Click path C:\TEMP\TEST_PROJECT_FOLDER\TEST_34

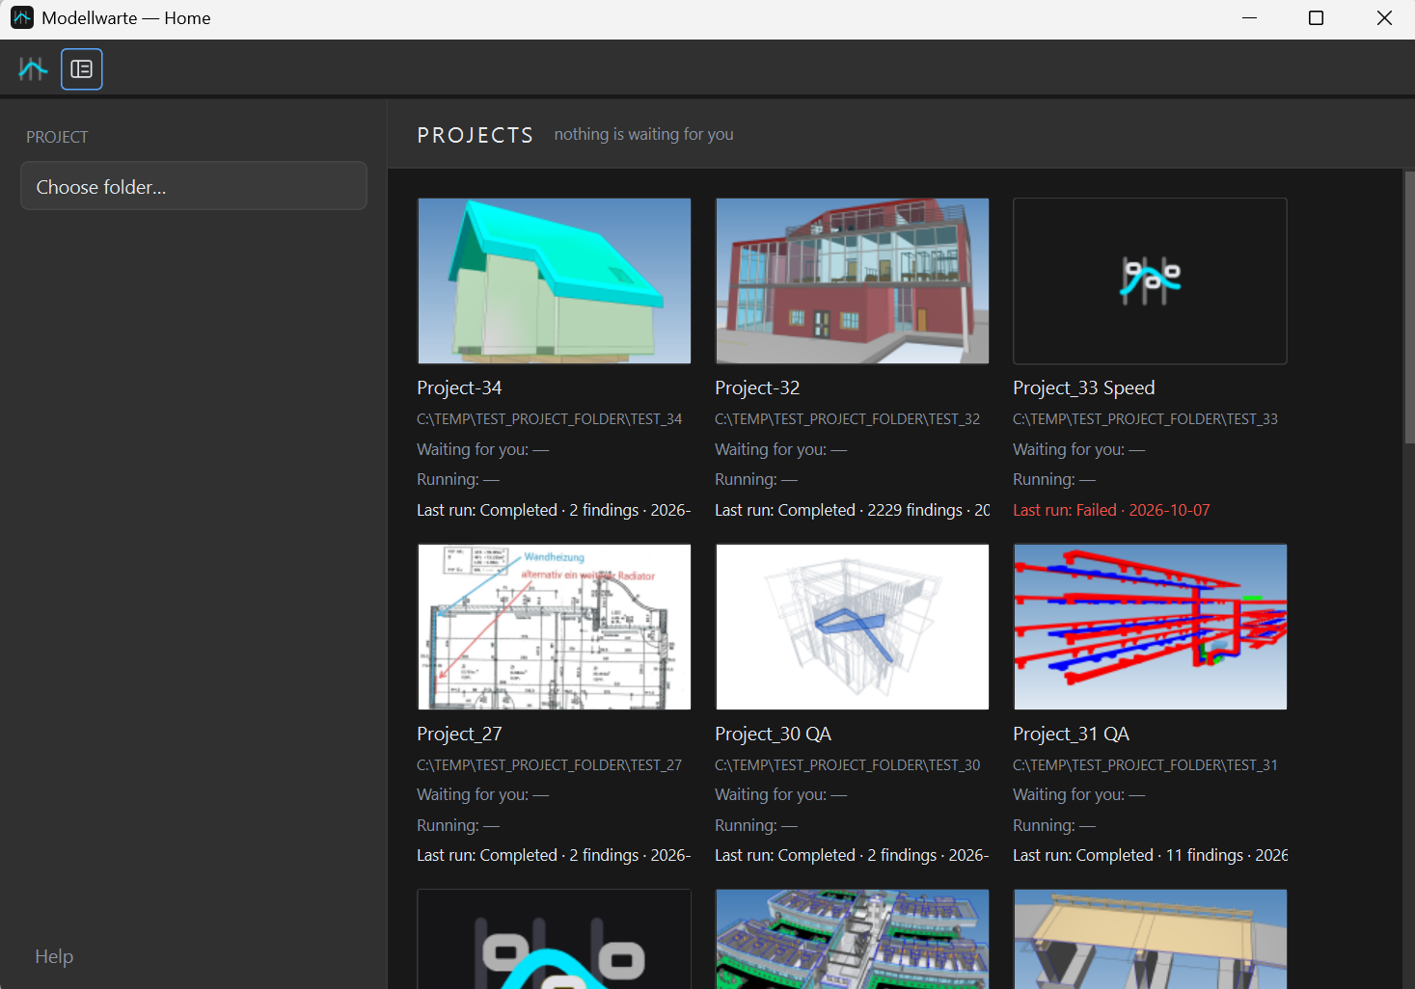pos(549,419)
